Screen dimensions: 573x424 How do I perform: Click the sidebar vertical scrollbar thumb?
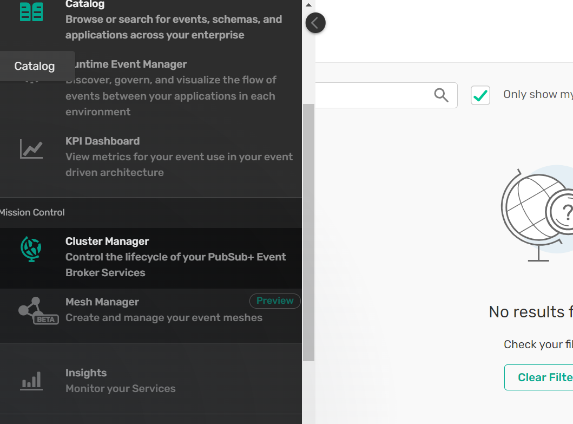click(308, 233)
